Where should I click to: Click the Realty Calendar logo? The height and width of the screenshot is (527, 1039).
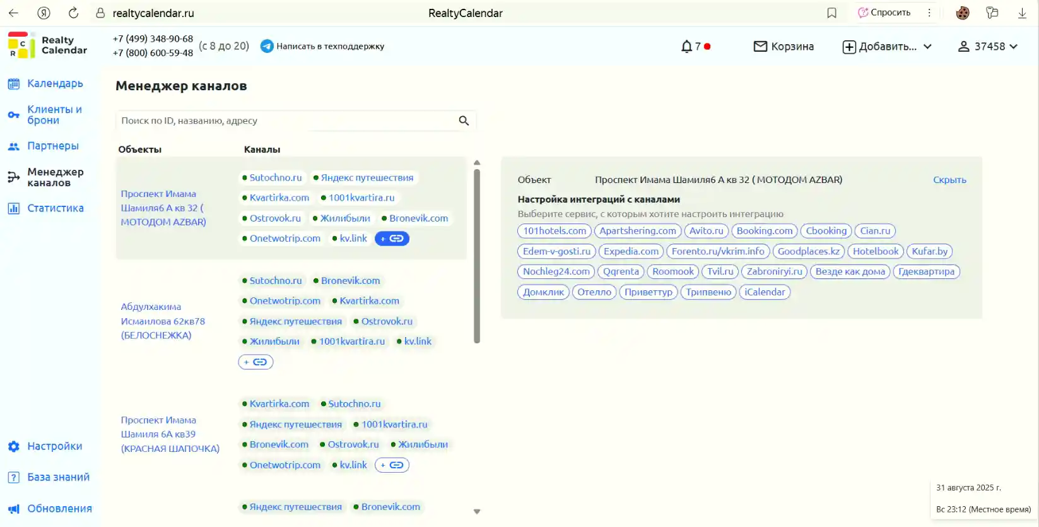[x=47, y=45]
